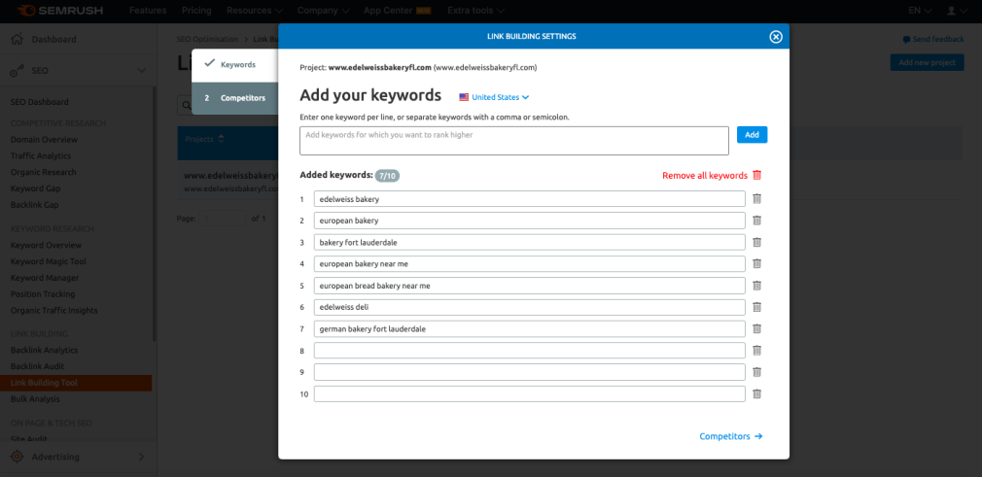Click the Semrush logo

point(65,11)
